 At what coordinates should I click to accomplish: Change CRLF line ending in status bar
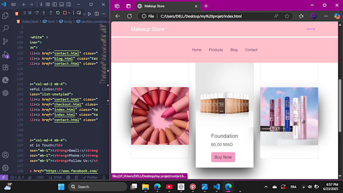(x=40, y=177)
